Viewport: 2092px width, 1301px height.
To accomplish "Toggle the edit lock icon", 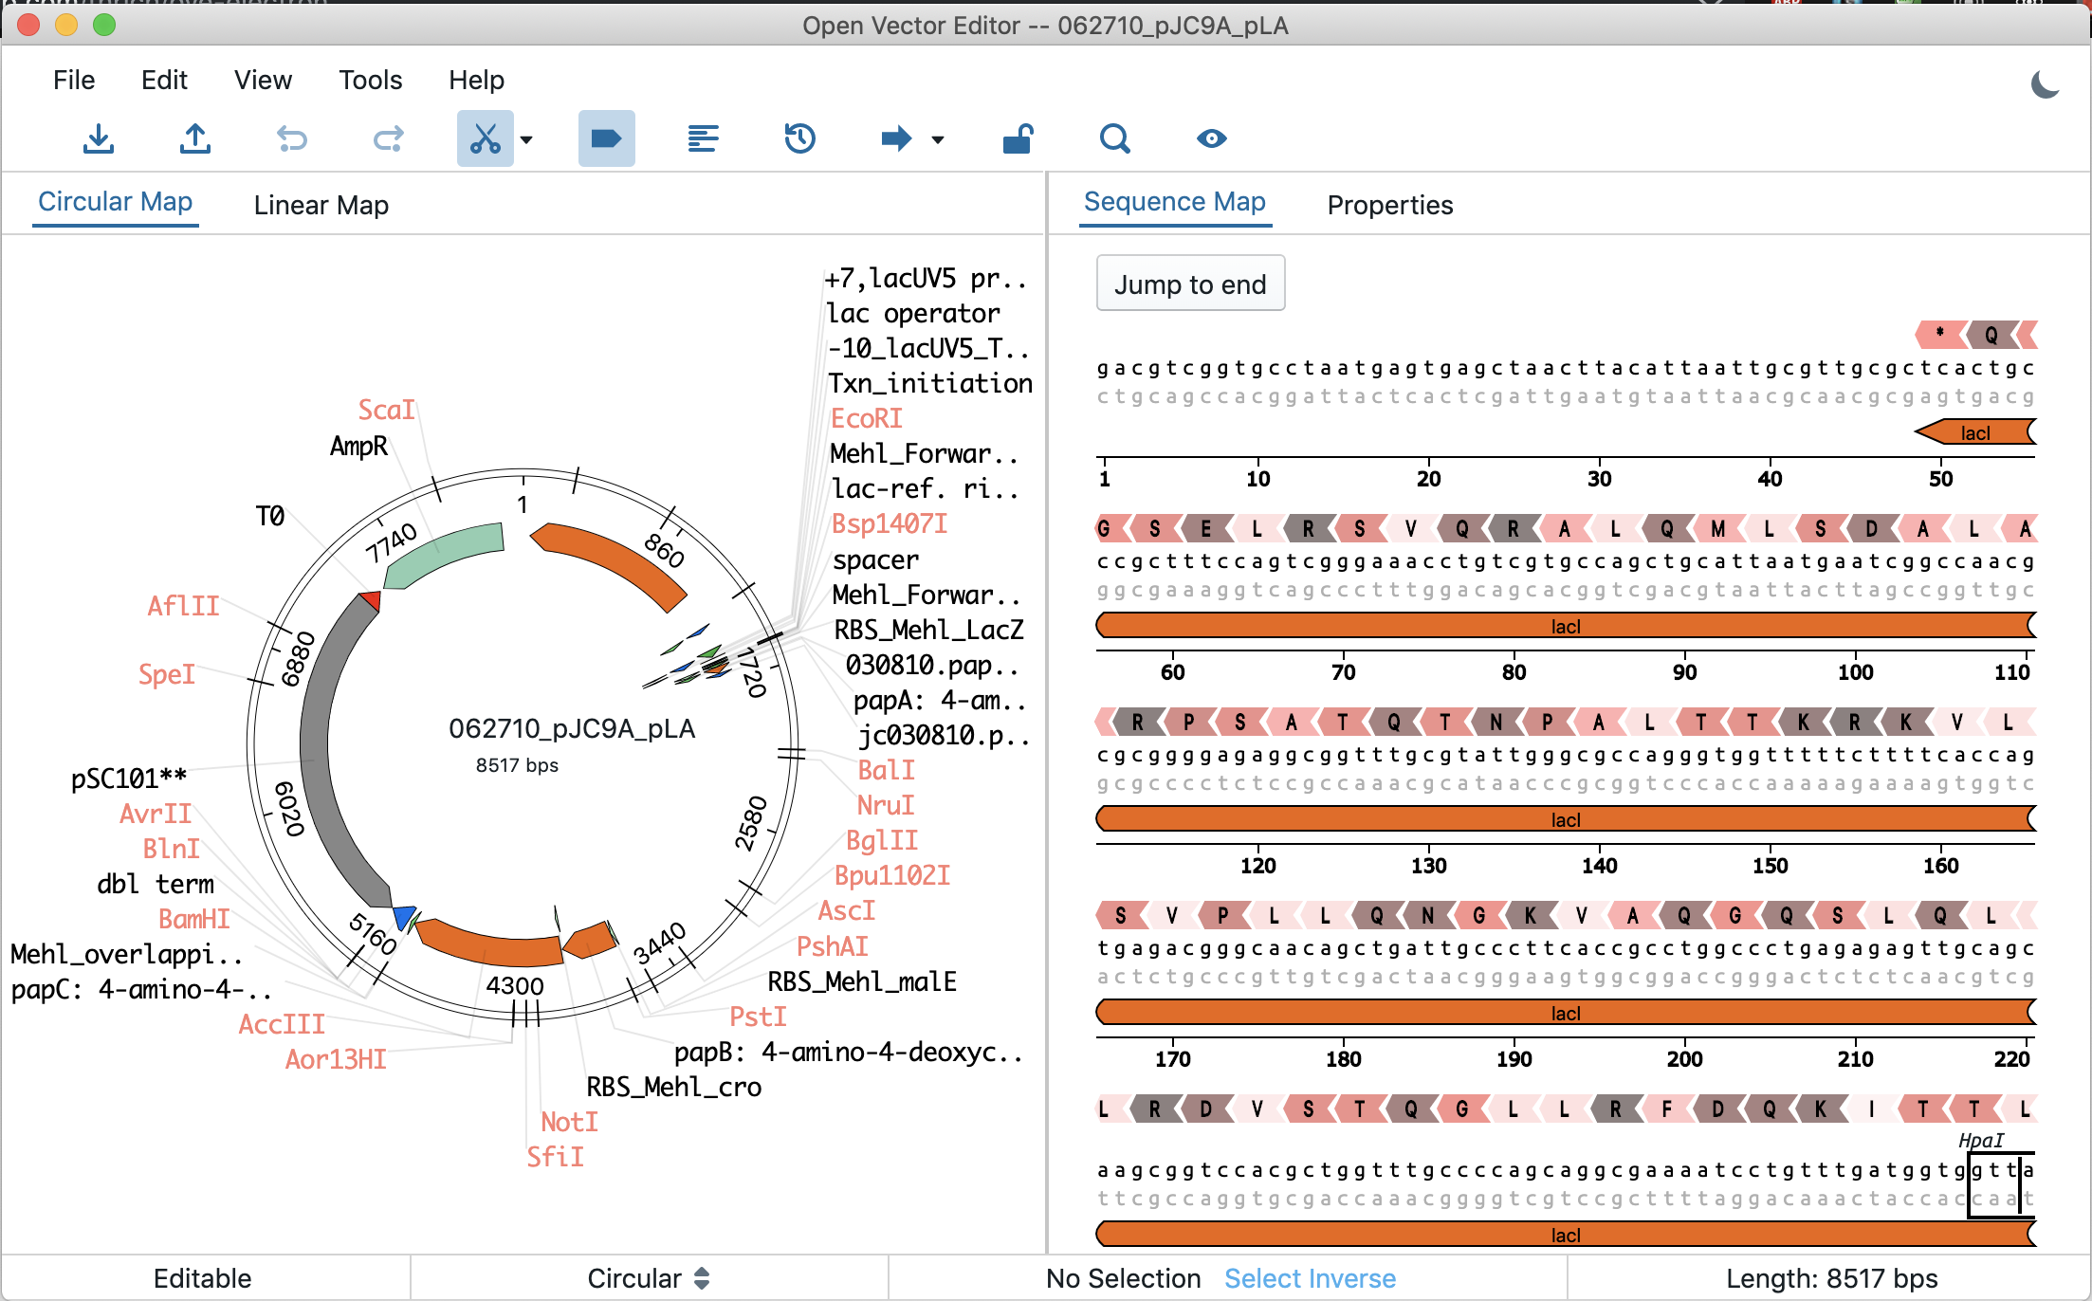I will click(1018, 139).
